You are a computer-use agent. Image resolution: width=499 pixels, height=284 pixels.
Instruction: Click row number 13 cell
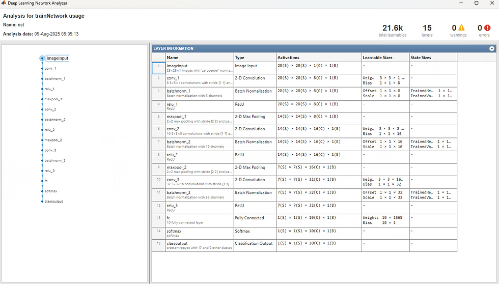tap(158, 220)
